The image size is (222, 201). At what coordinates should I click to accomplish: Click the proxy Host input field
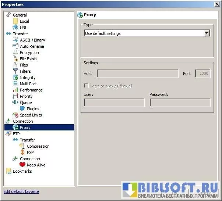137,73
